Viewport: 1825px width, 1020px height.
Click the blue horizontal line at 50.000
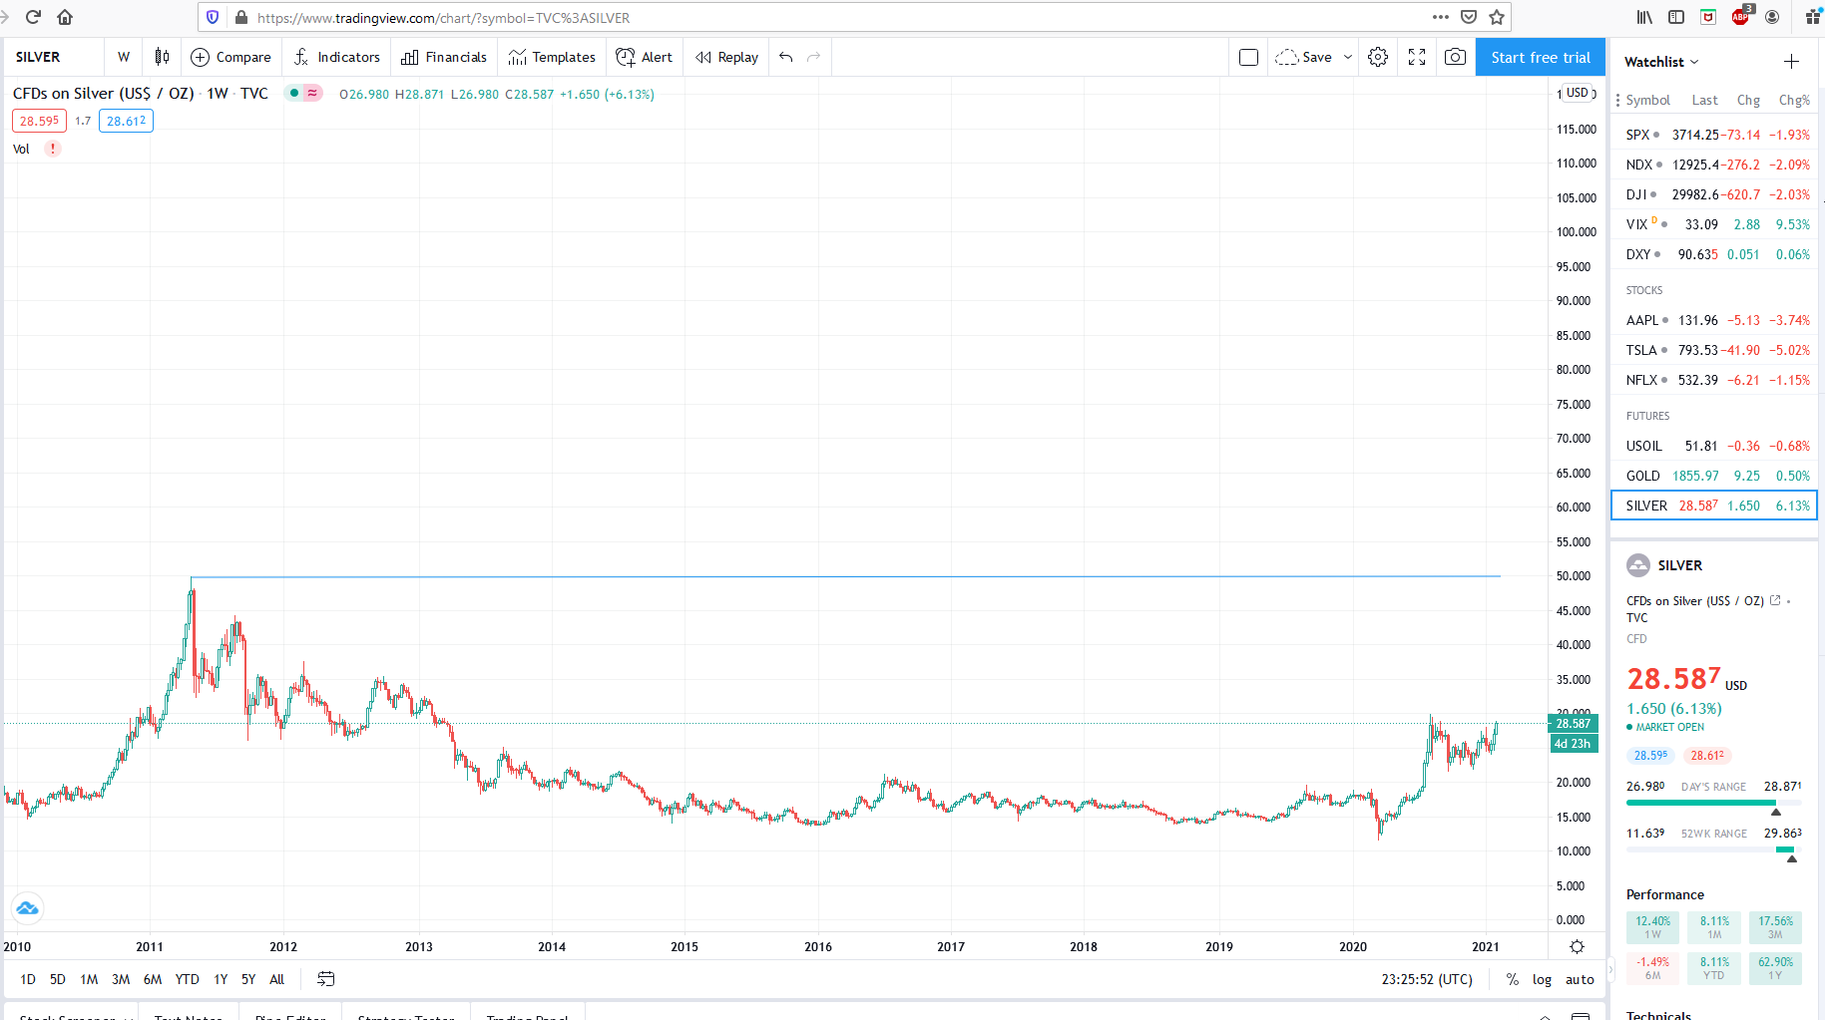[845, 576]
